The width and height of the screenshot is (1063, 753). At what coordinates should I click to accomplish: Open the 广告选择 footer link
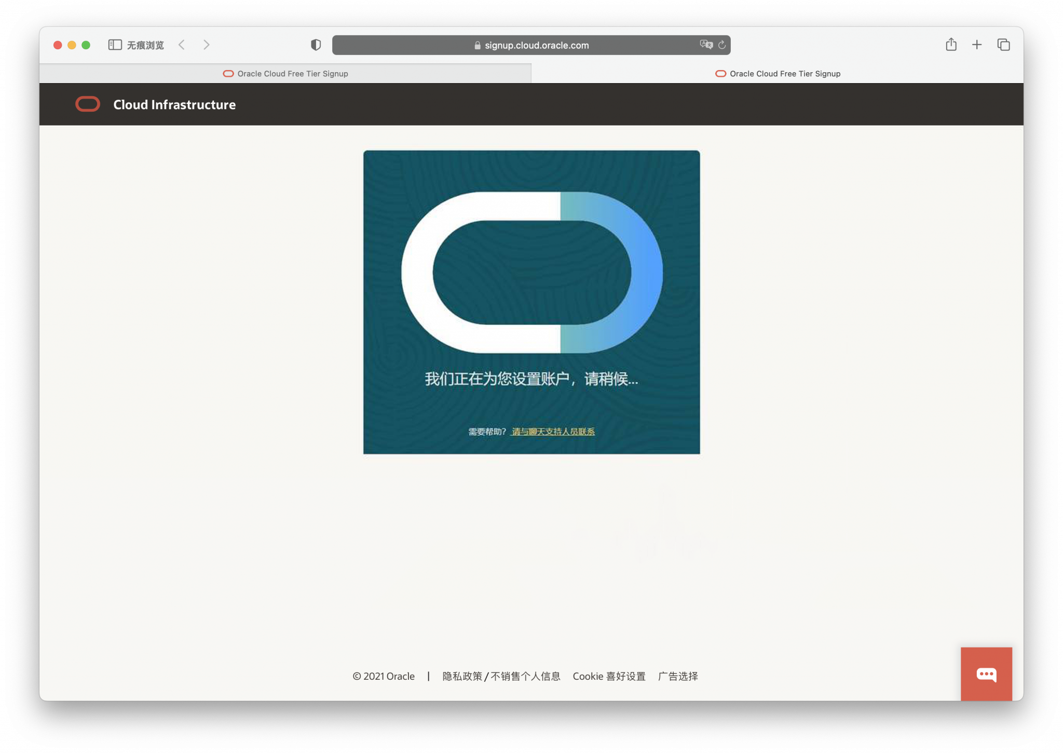point(678,676)
